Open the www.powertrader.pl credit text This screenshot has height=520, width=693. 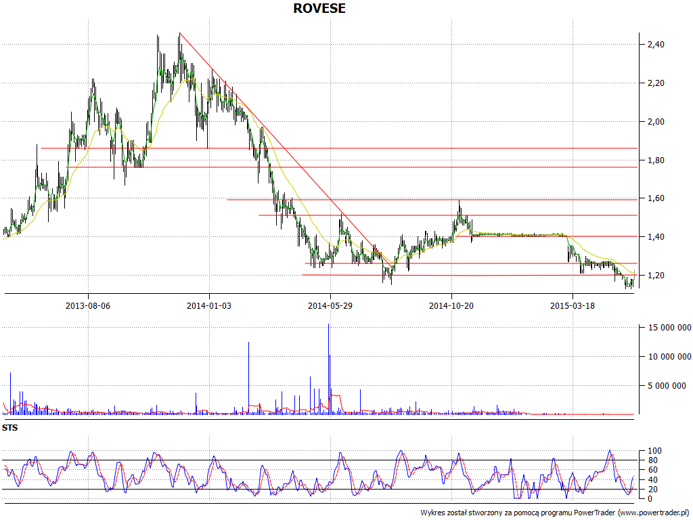653,513
